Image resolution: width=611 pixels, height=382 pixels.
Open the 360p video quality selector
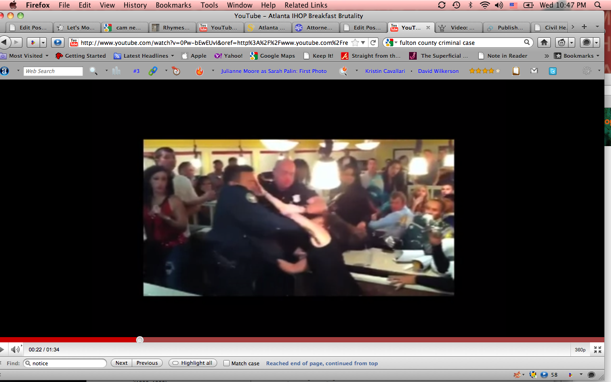coord(580,350)
